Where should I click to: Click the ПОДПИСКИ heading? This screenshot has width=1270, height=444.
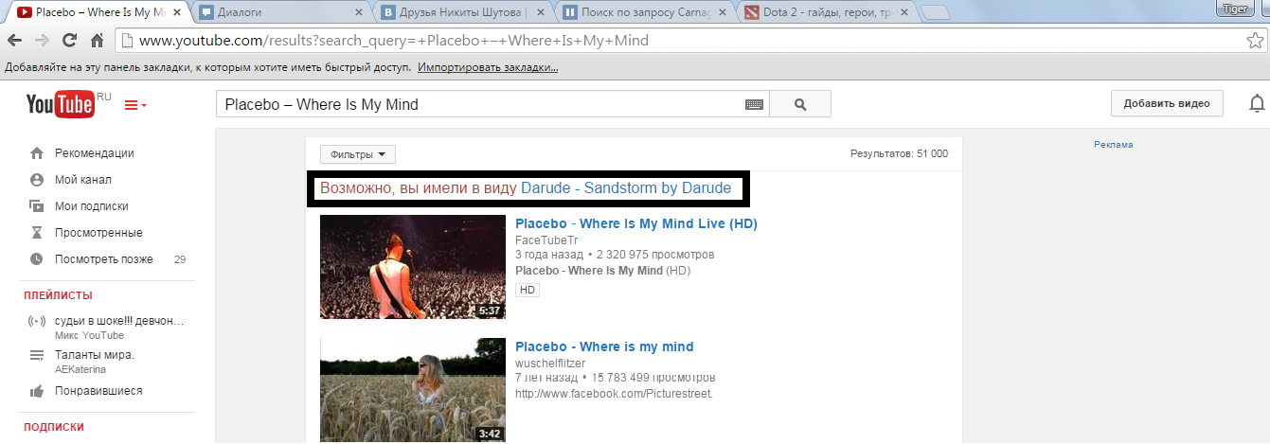pyautogui.click(x=54, y=427)
